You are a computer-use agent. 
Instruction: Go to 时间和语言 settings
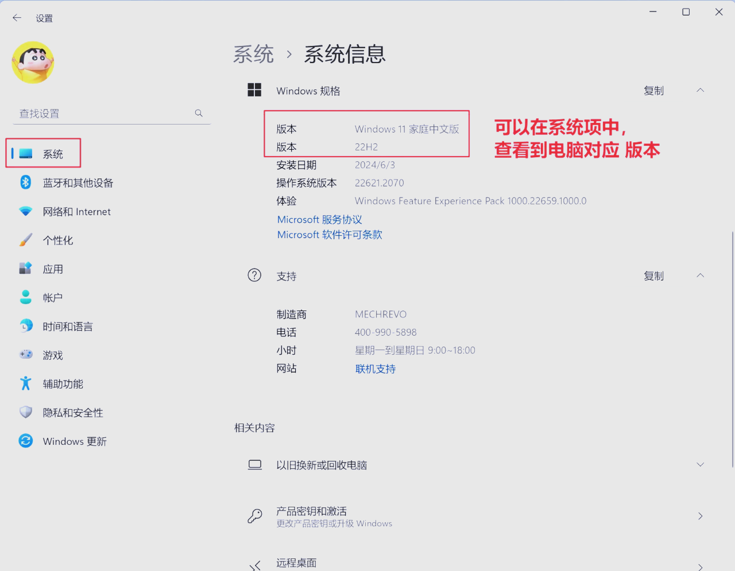click(x=68, y=327)
